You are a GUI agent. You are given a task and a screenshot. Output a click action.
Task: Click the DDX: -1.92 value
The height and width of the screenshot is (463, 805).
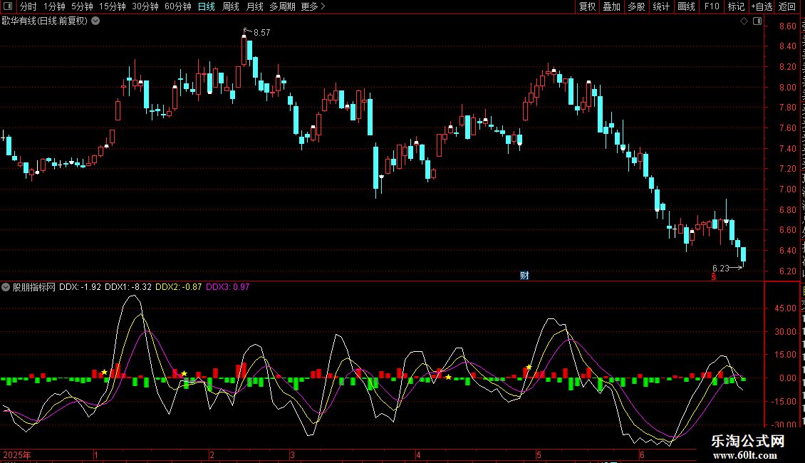coord(80,287)
